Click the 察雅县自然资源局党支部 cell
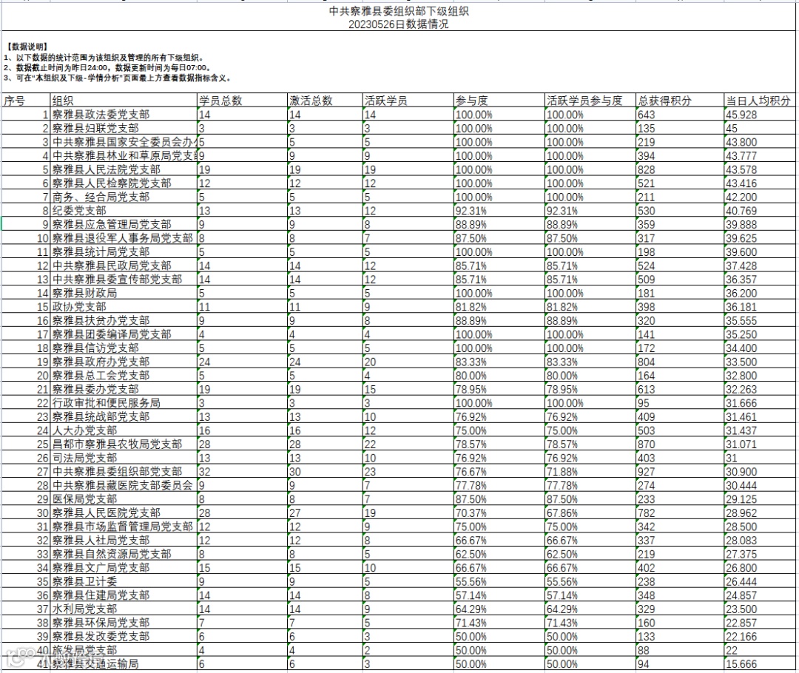Viewport: 799px width, 673px height. coord(124,554)
